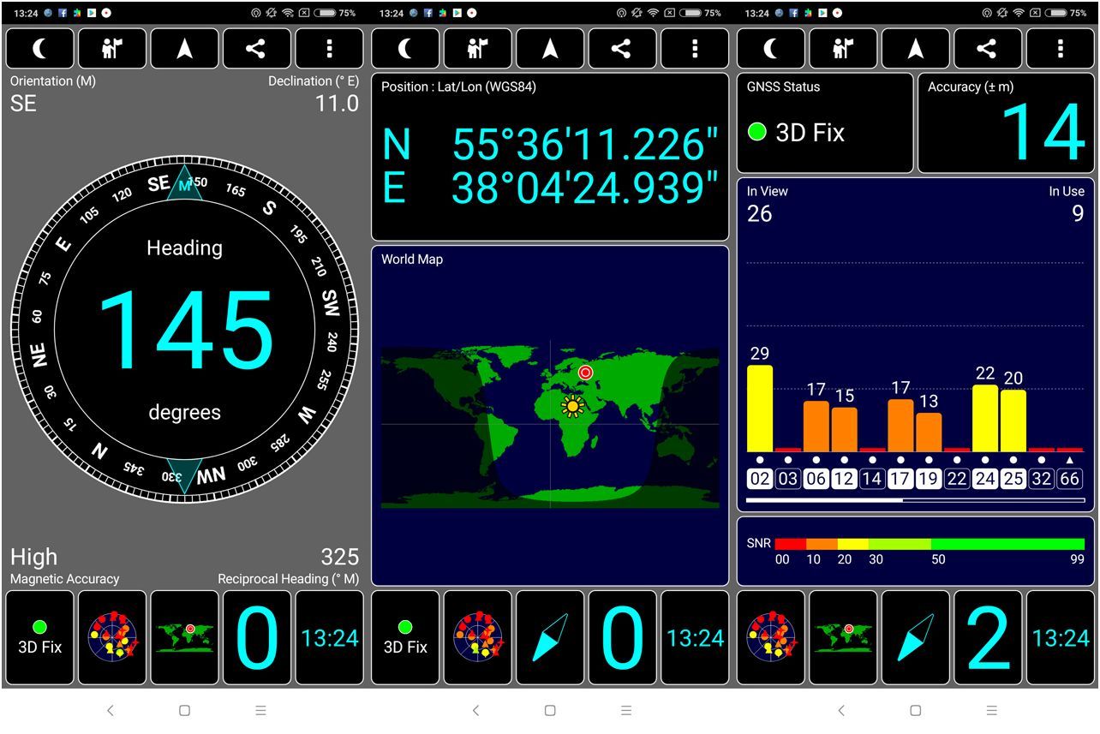Open three-dot menu on GNSS status screen
The width and height of the screenshot is (1100, 734).
1061,49
